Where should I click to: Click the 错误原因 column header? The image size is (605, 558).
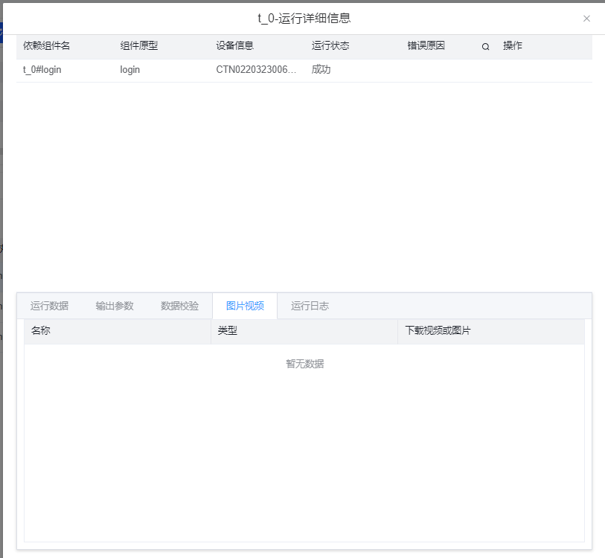(426, 45)
